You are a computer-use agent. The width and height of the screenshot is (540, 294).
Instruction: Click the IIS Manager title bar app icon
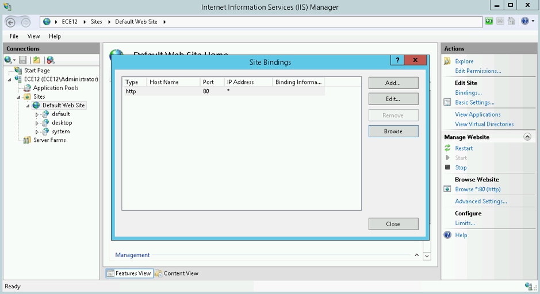click(x=7, y=6)
